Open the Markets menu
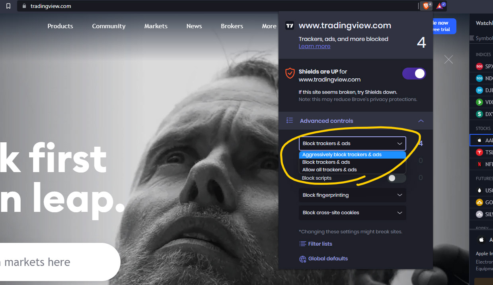 pyautogui.click(x=156, y=26)
